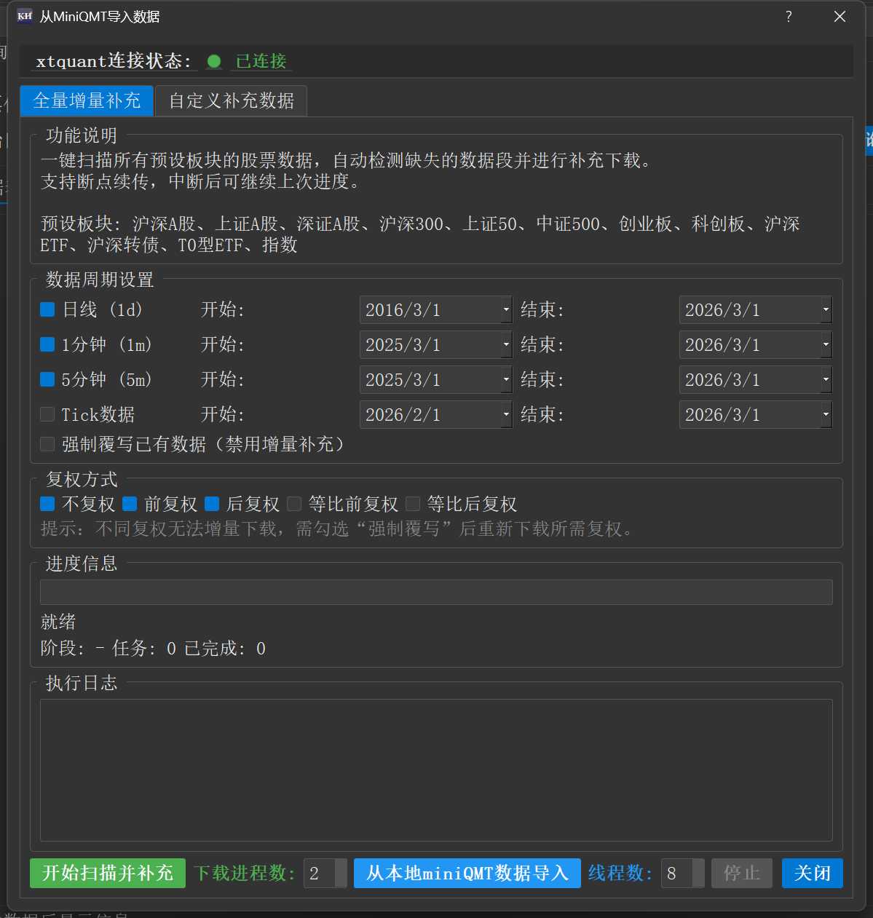Toggle the 等比前复权 checkbox
The width and height of the screenshot is (873, 918).
coord(295,504)
